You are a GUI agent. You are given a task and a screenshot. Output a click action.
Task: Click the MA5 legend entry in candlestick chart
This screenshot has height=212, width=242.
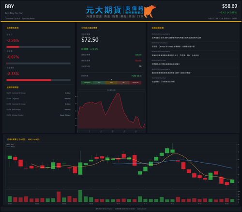(10, 145)
